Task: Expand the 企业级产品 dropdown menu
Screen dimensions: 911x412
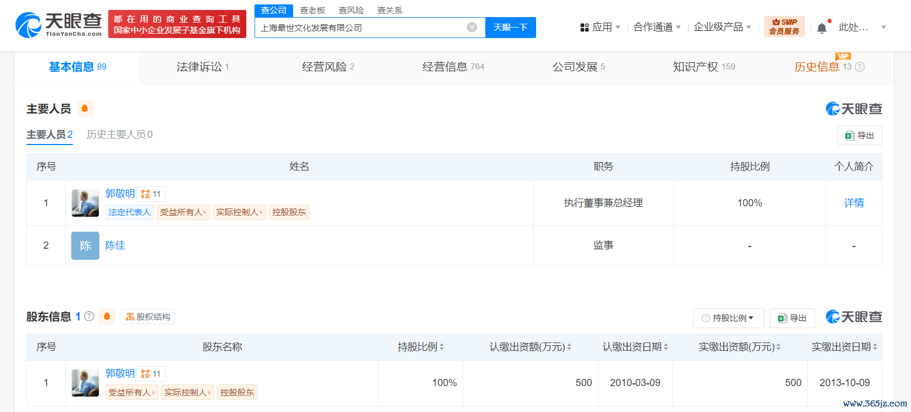Action: point(723,27)
